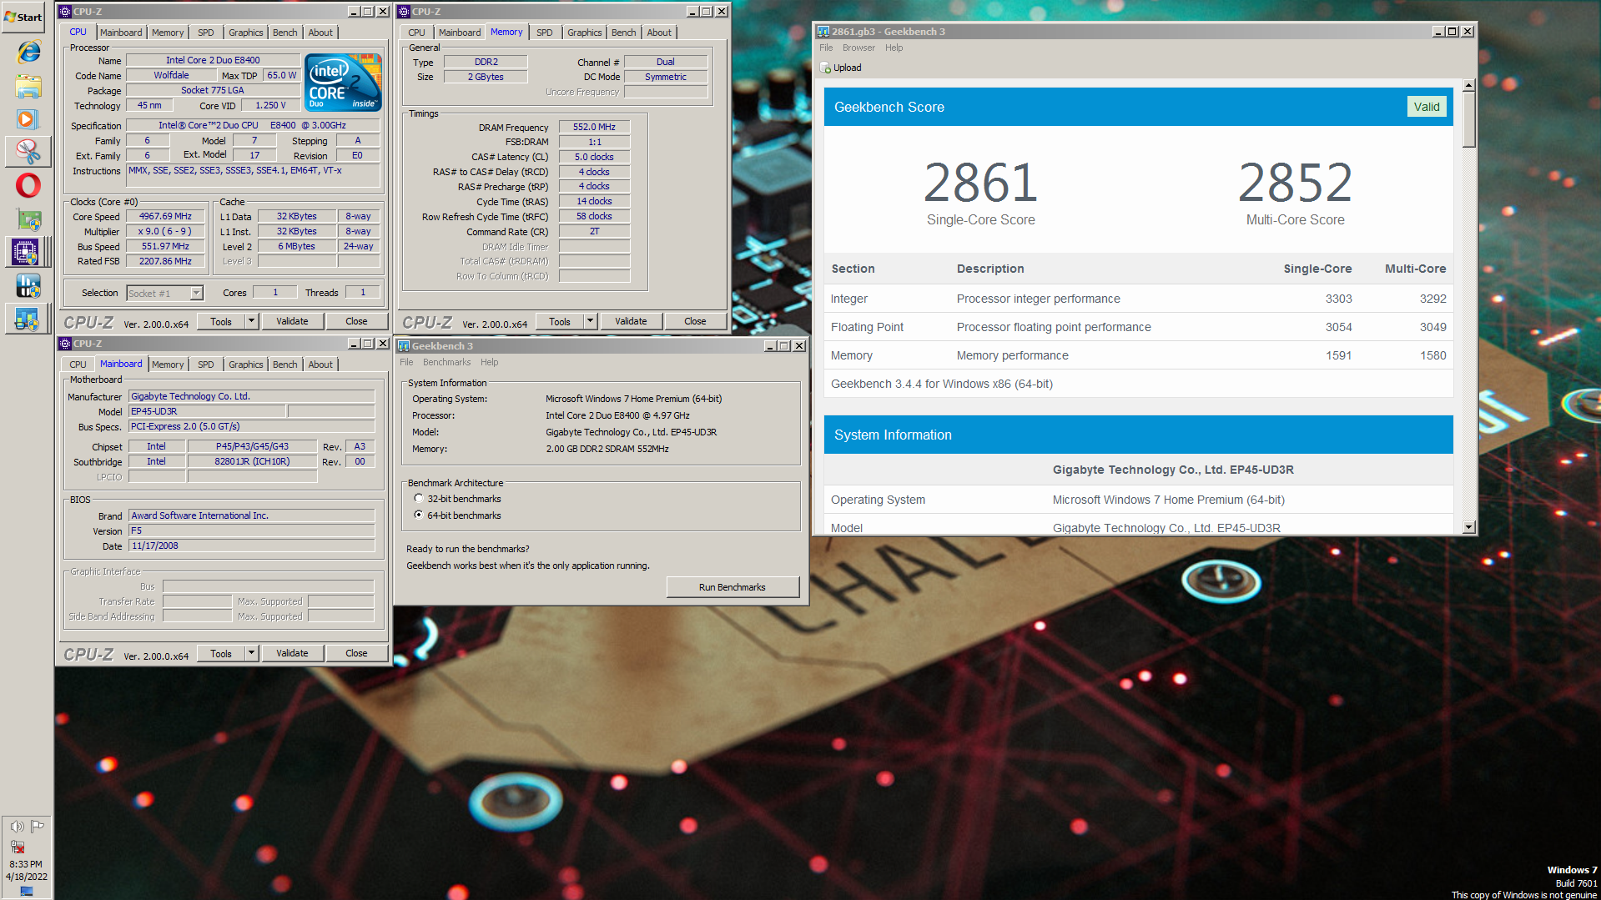Switch to CPU tab in bottom-left CPU-Z
Image resolution: width=1601 pixels, height=900 pixels.
coord(78,365)
